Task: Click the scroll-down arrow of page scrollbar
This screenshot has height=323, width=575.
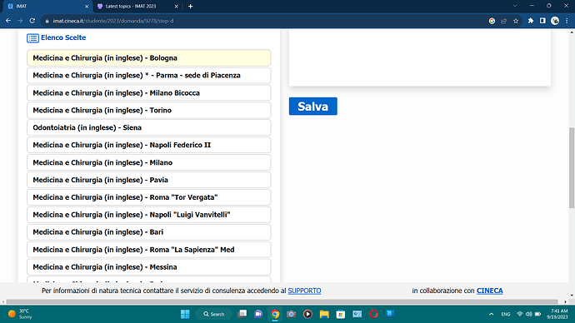Action: point(572,296)
